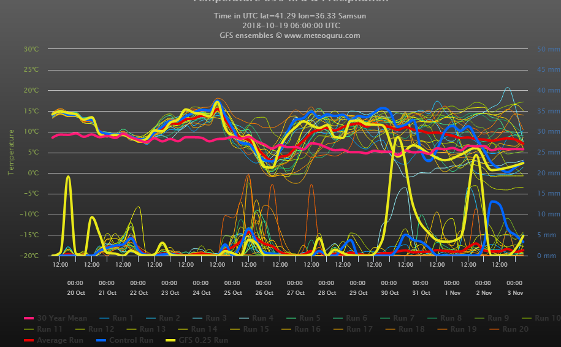
Task: Hide Run 8 series in legend
Action: coord(445,318)
